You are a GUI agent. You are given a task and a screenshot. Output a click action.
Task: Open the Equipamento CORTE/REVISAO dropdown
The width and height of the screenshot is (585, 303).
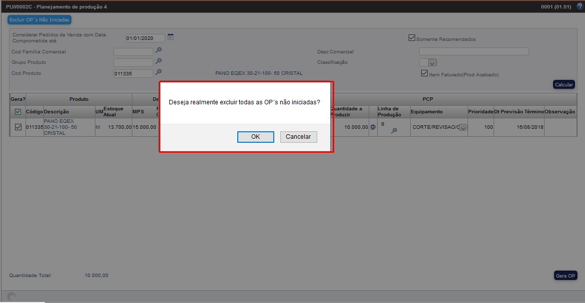pyautogui.click(x=463, y=128)
